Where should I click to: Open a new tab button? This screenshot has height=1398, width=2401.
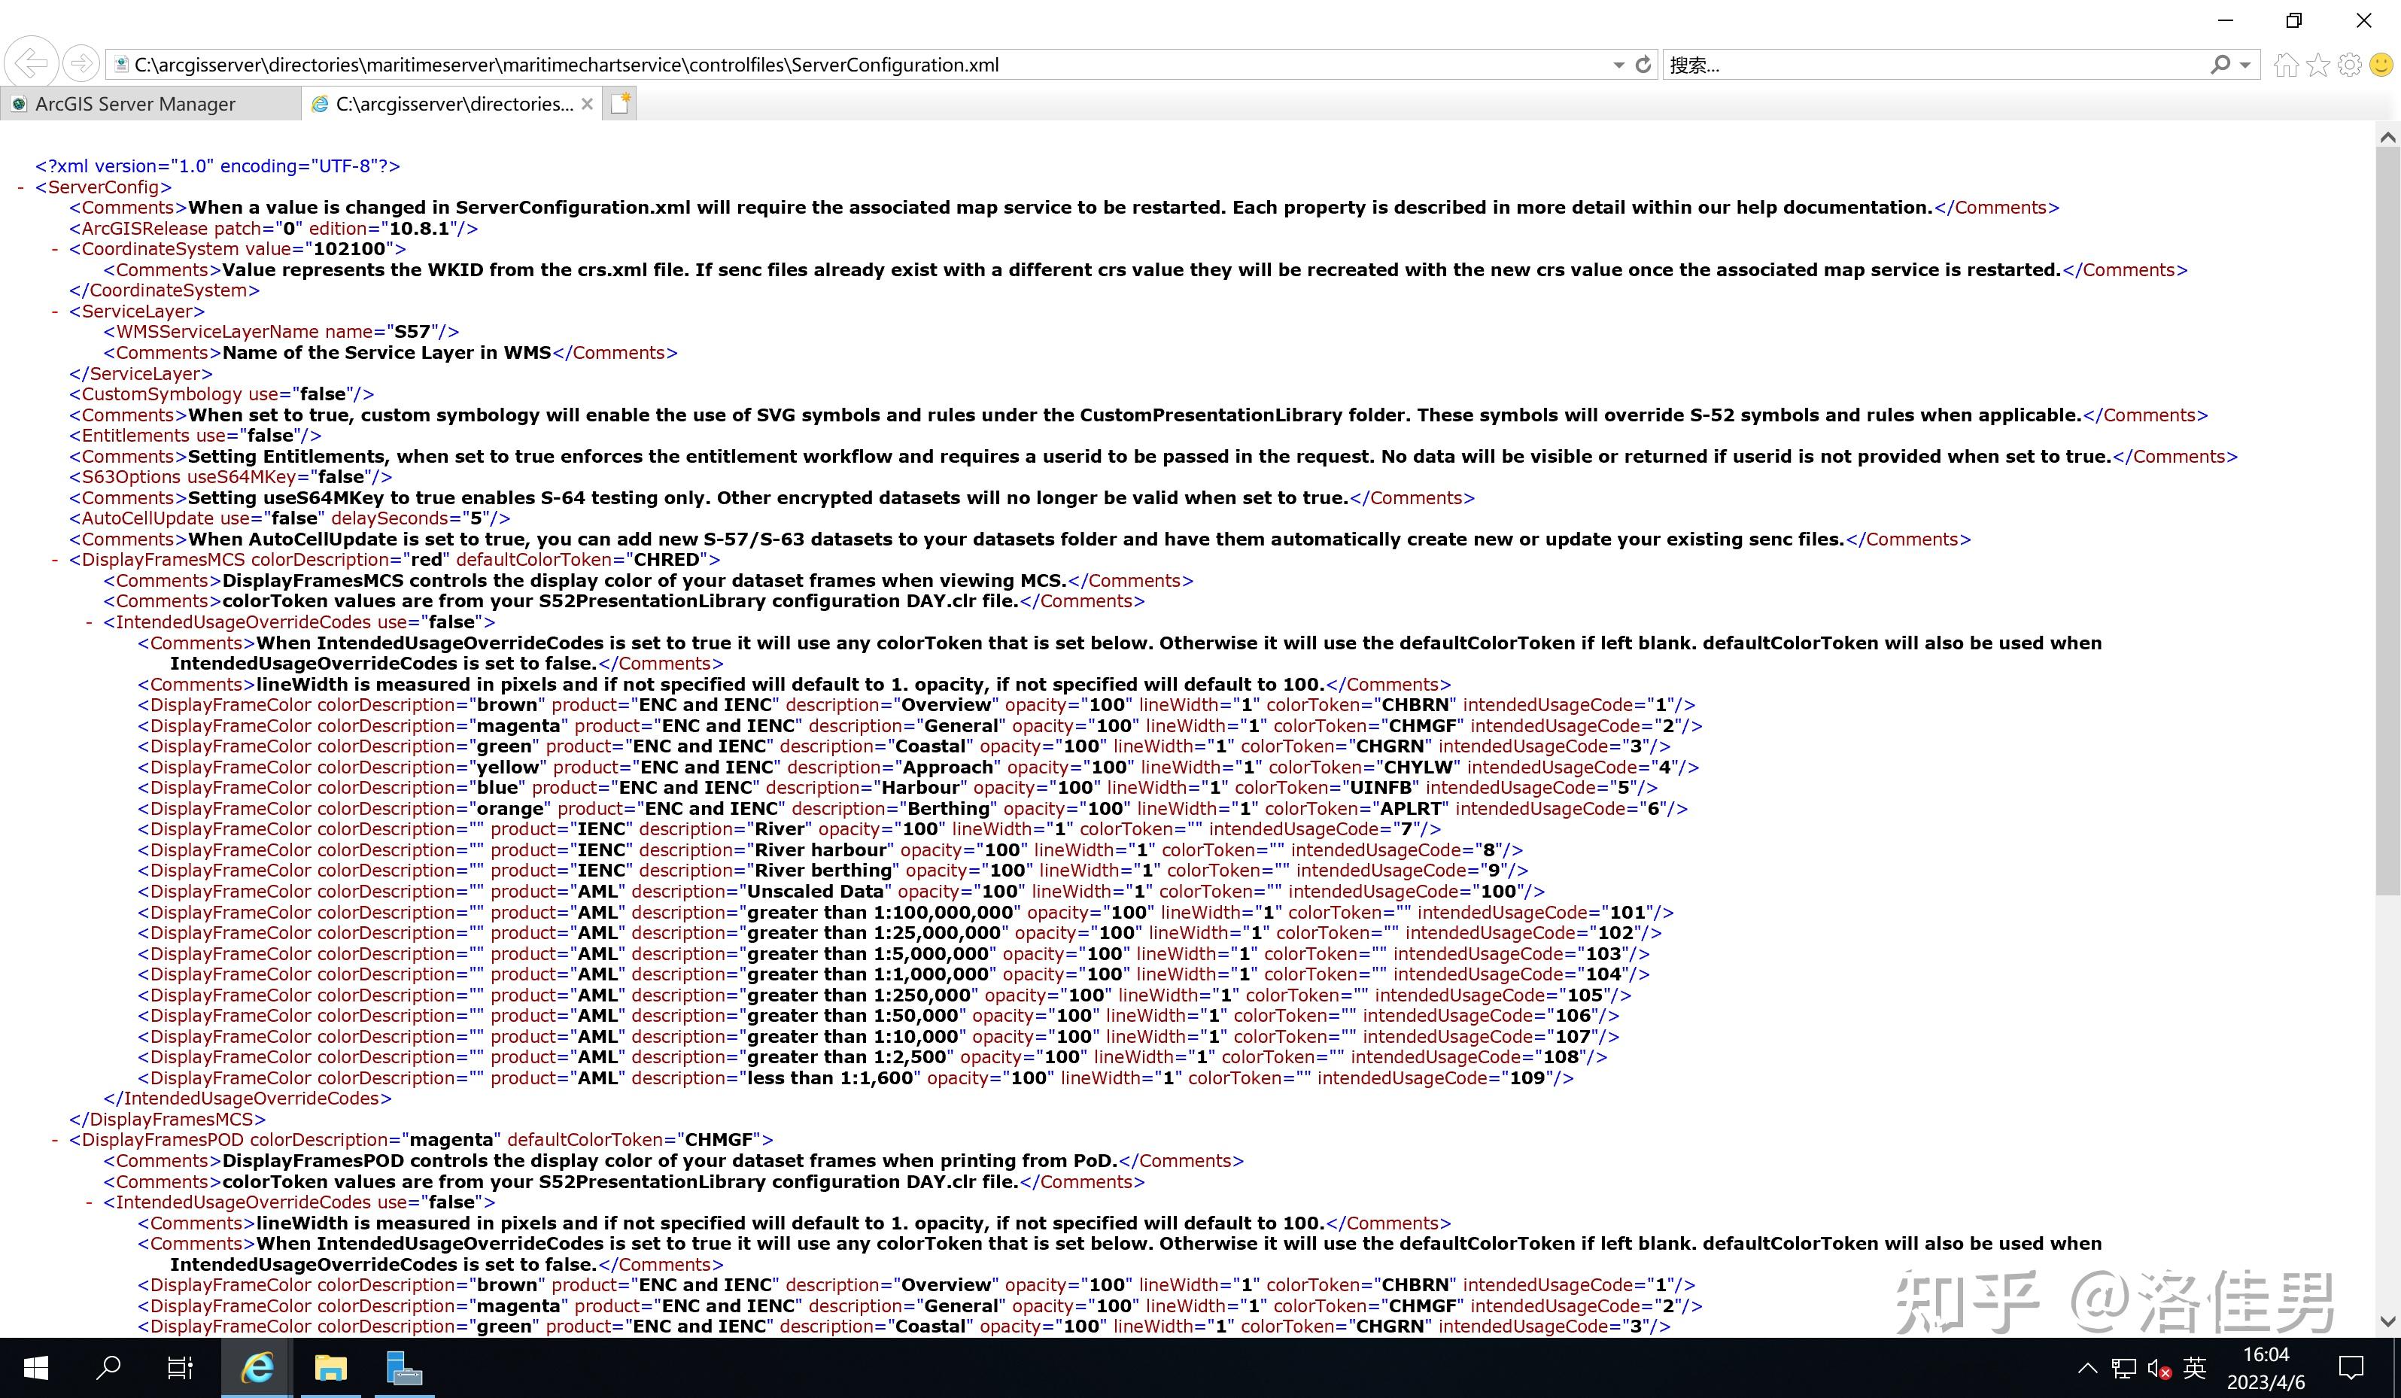click(x=620, y=104)
